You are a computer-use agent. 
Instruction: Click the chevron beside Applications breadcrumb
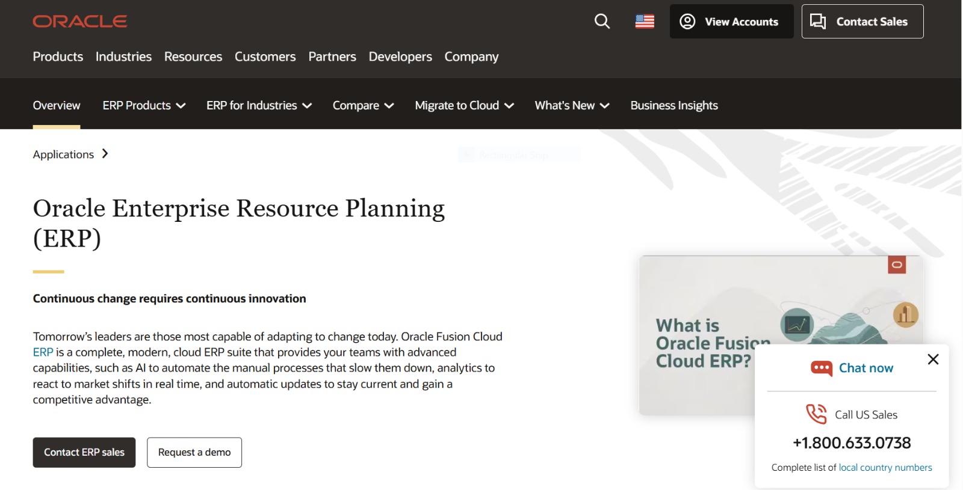[105, 154]
